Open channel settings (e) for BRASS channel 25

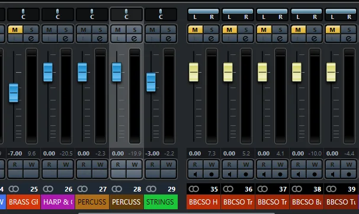pos(31,38)
